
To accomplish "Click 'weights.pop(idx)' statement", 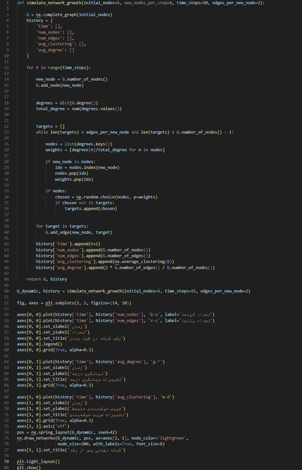I will 74,179.
